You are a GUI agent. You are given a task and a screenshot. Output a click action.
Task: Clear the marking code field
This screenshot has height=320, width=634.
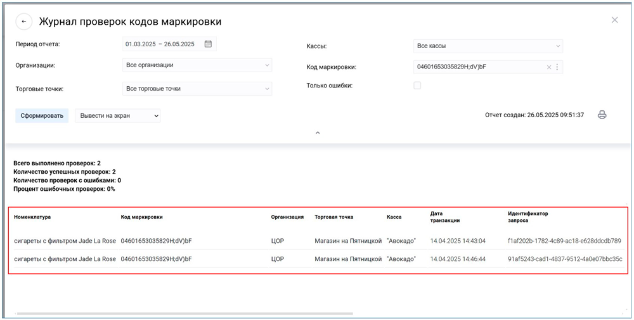pyautogui.click(x=549, y=67)
